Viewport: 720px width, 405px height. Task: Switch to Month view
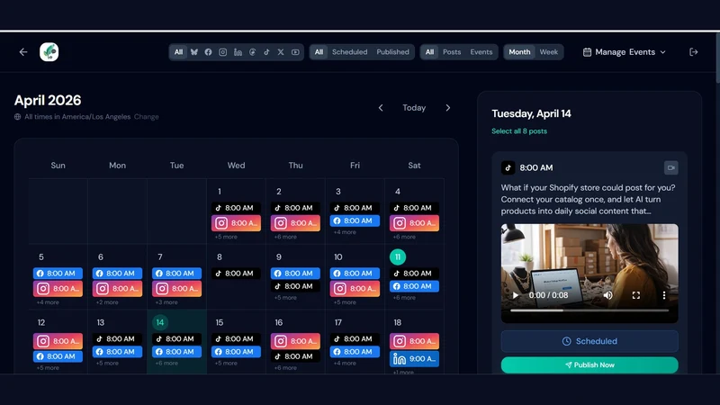click(519, 52)
